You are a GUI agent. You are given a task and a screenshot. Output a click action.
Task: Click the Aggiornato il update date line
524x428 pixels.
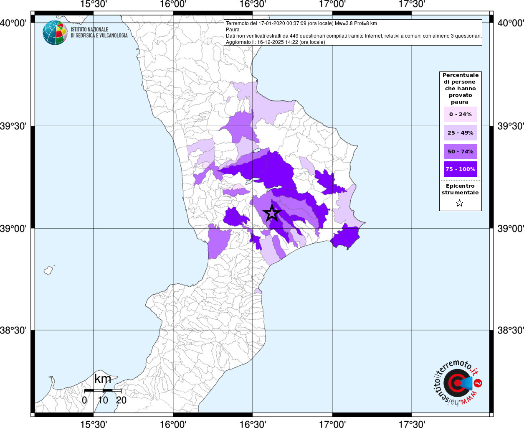coord(275,42)
